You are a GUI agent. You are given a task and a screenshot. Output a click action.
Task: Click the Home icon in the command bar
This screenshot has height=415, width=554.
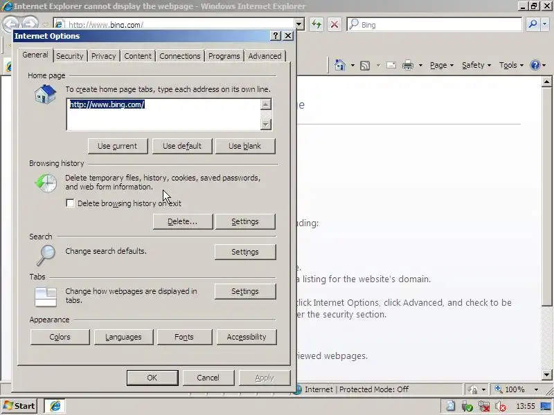coord(340,65)
